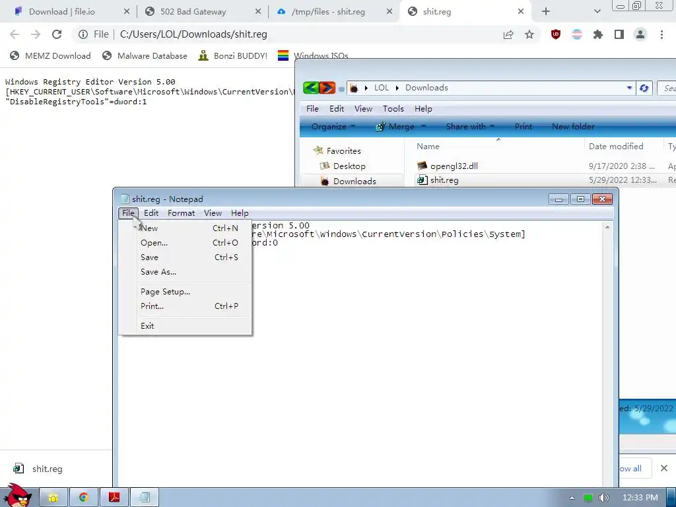Open the Share with dropdown
This screenshot has height=507, width=676.
click(x=470, y=126)
